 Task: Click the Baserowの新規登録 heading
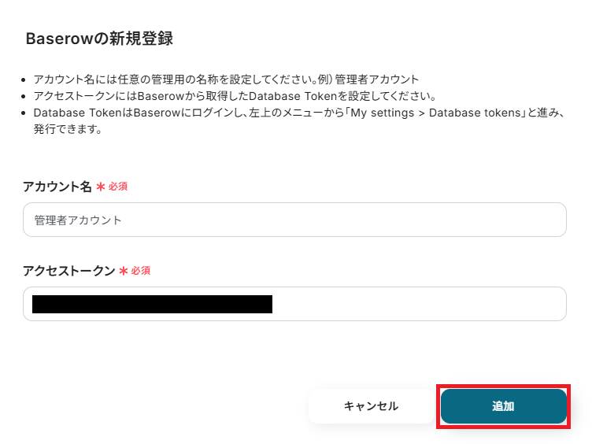coord(99,39)
